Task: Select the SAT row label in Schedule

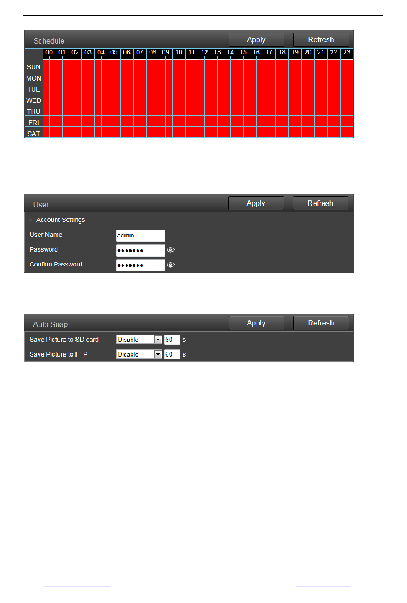Action: [34, 134]
